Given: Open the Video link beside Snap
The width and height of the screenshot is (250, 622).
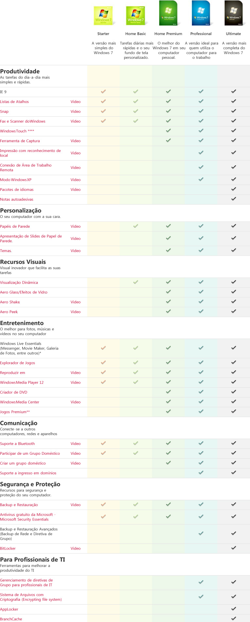Looking at the screenshot, I should 75,111.
